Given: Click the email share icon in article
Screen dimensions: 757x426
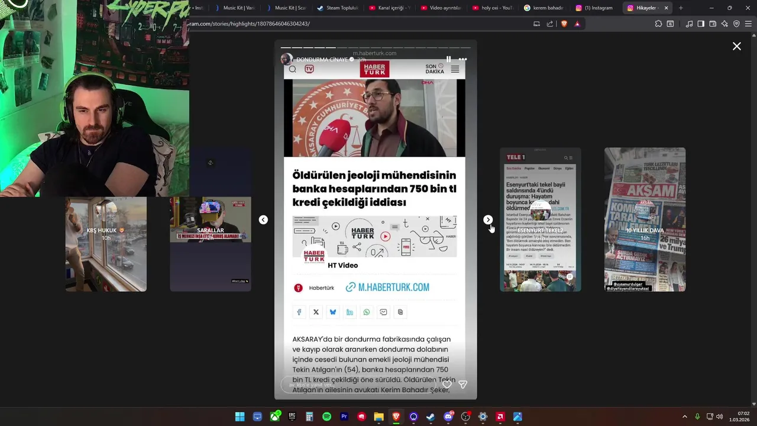Looking at the screenshot, I should point(383,312).
